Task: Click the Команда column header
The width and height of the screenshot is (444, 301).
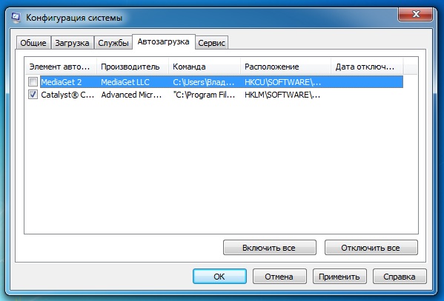Action: pos(205,67)
